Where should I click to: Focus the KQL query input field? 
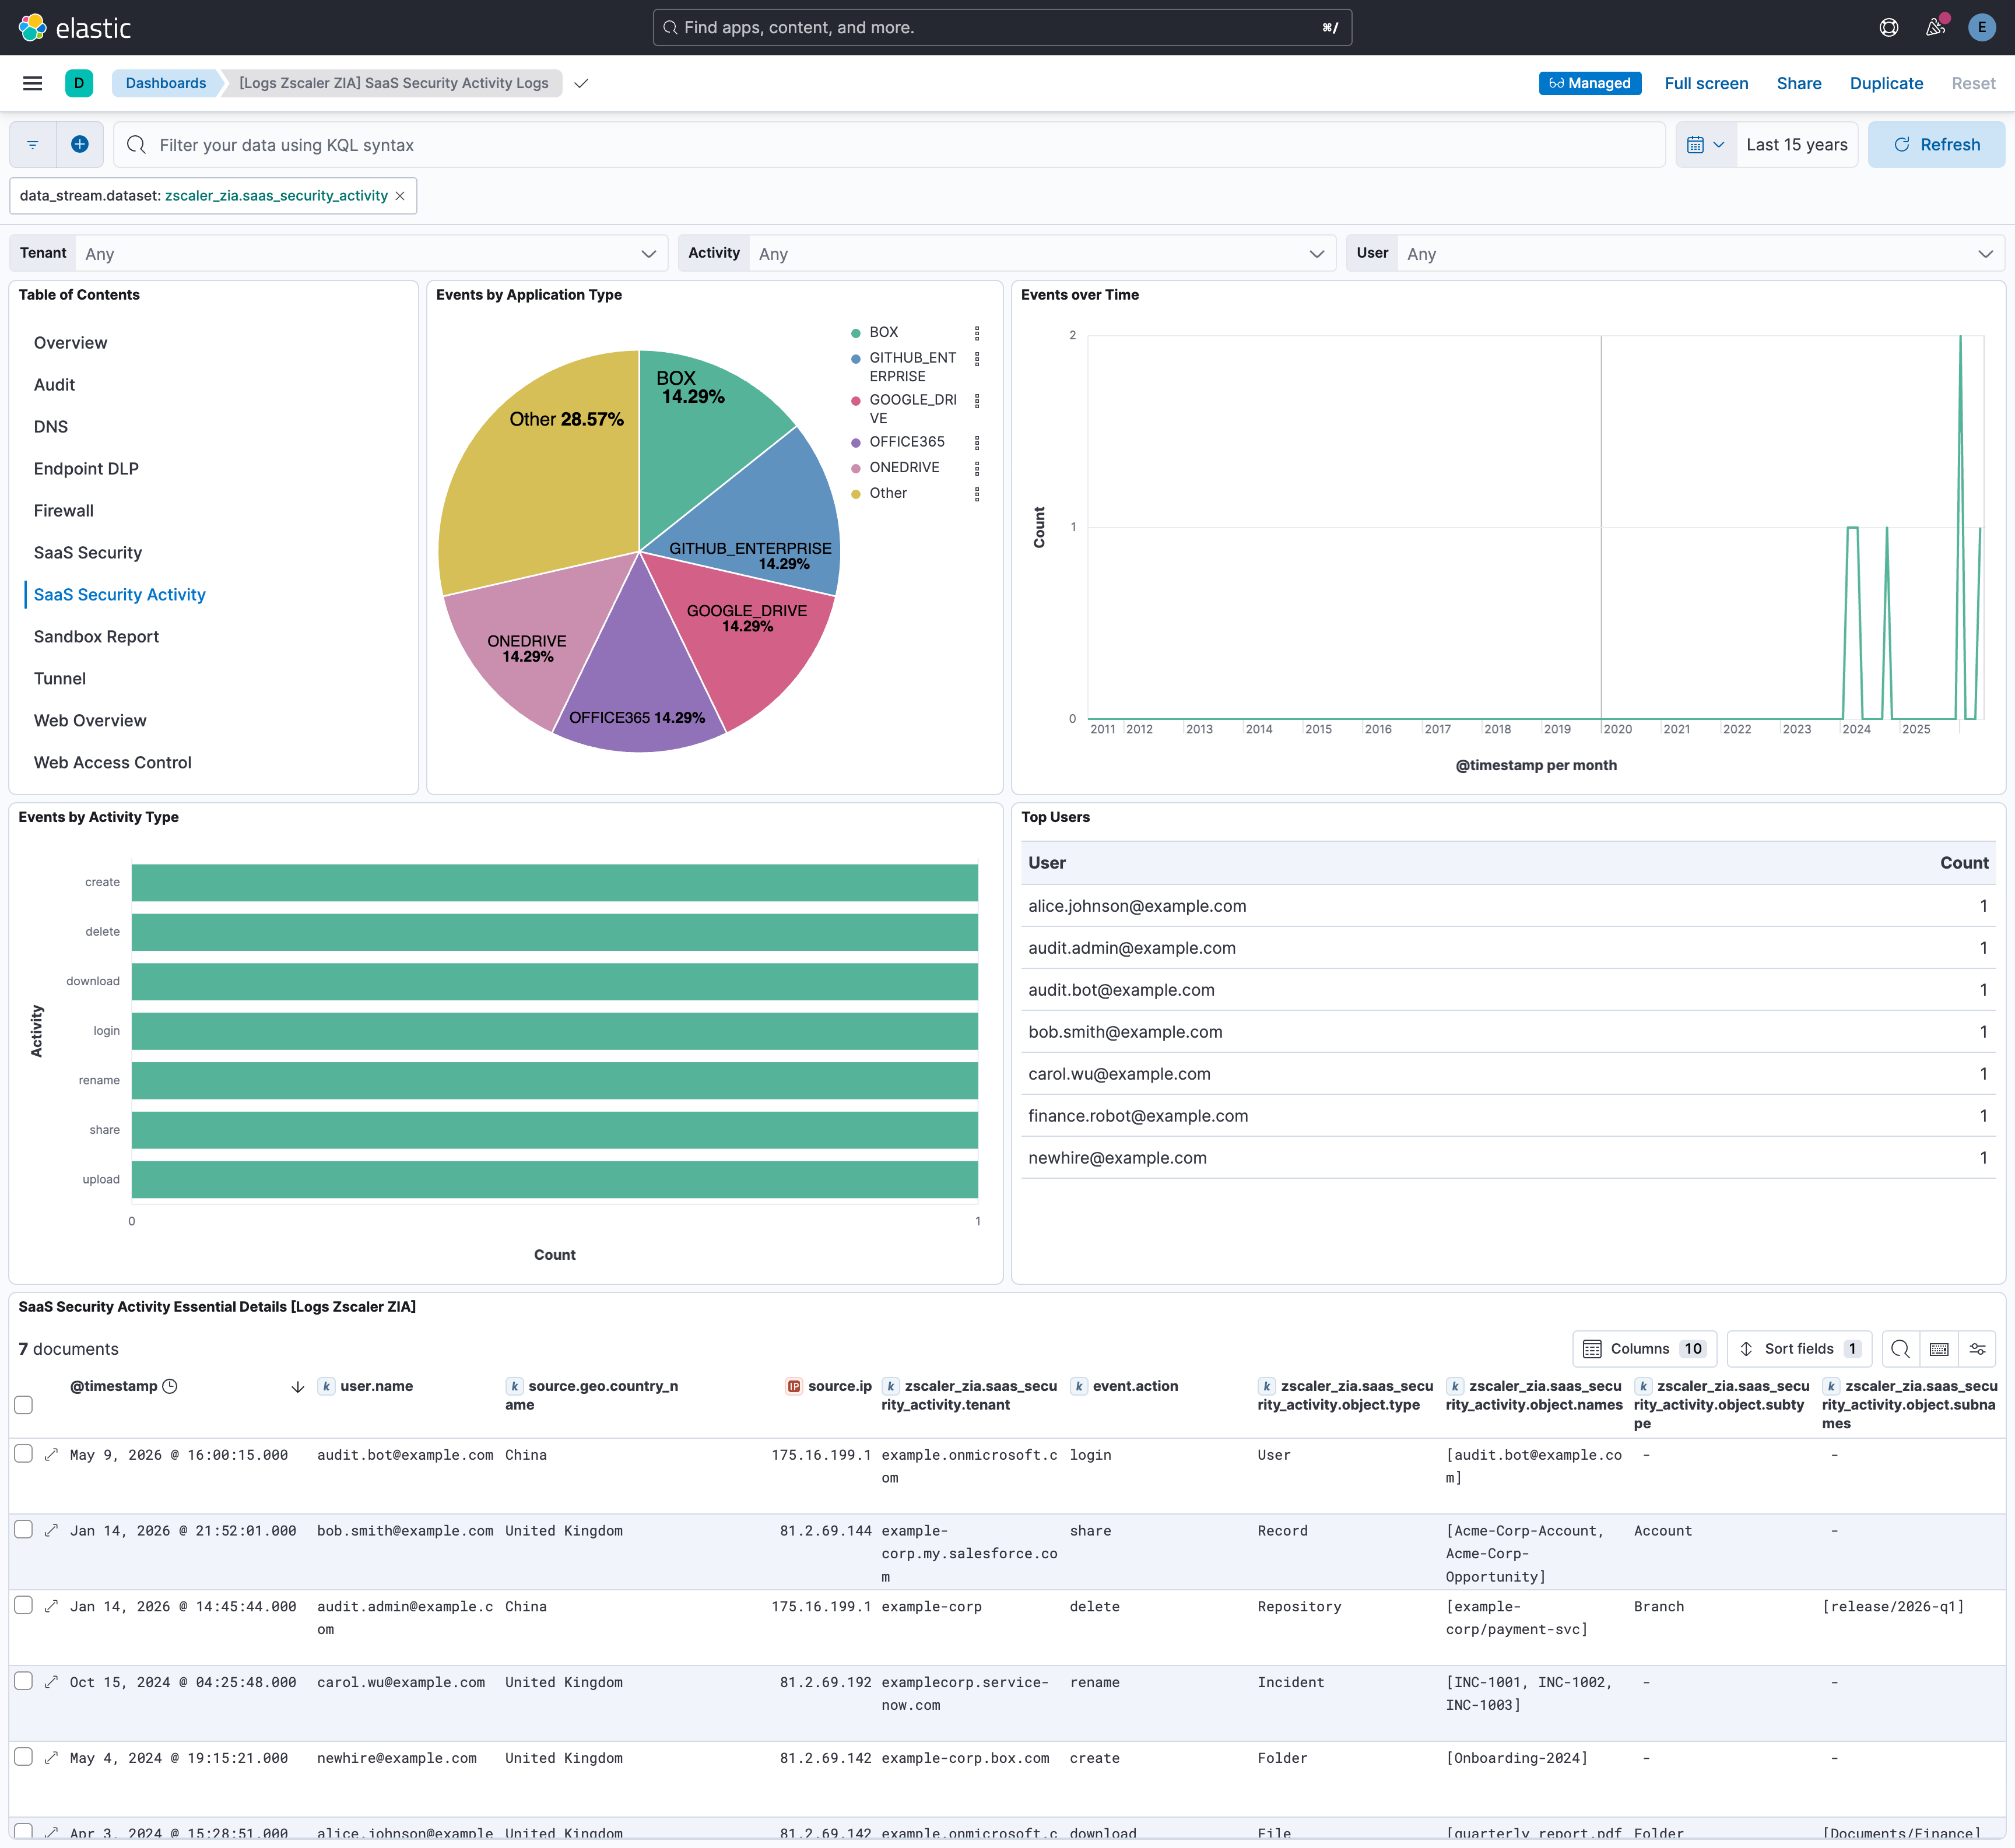(889, 145)
